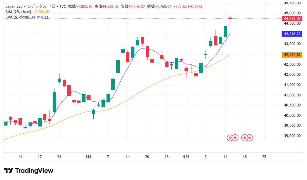Image resolution: width=307 pixels, height=180 pixels.
Task: Click the 8月 date axis label
Action: (88, 157)
